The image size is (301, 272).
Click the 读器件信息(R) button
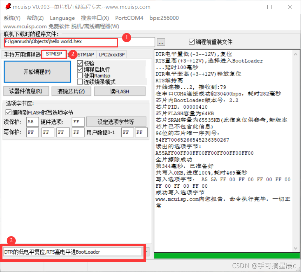coord(26,91)
